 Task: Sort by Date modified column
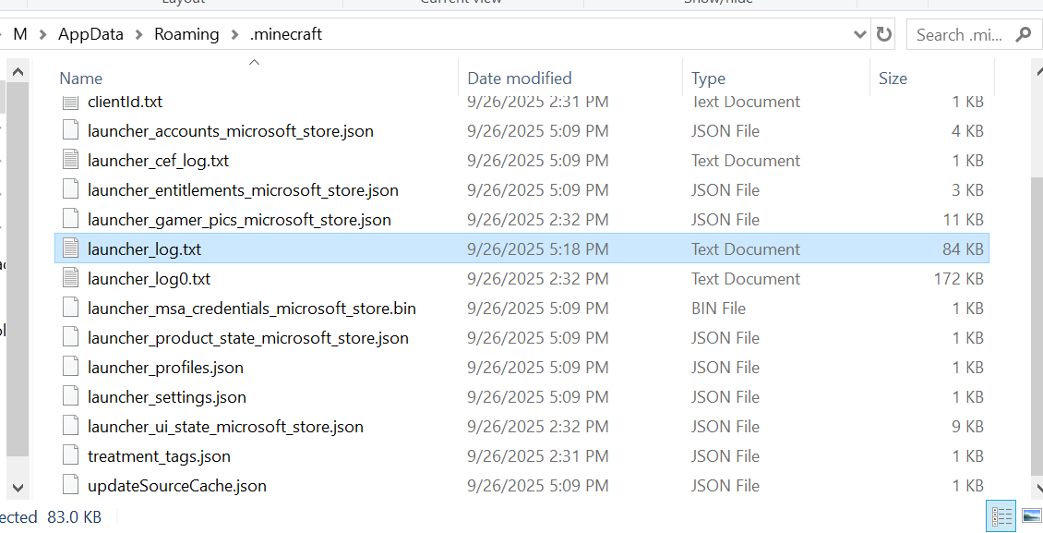pyautogui.click(x=520, y=79)
